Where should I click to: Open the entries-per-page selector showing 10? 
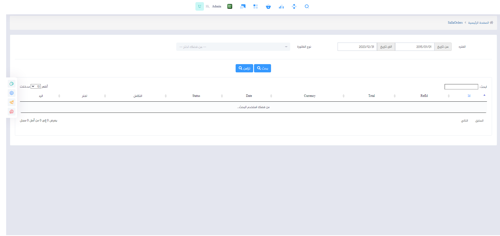(36, 86)
